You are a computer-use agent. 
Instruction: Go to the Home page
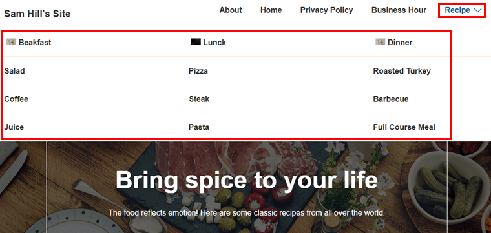[271, 10]
